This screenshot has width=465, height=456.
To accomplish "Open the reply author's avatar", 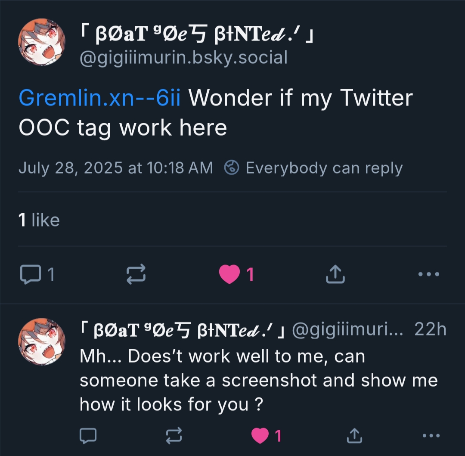I will [x=42, y=342].
